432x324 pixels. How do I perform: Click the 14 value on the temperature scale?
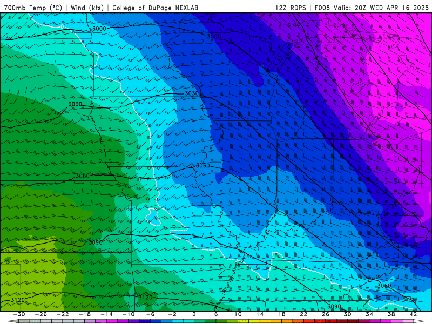pyautogui.click(x=260, y=314)
